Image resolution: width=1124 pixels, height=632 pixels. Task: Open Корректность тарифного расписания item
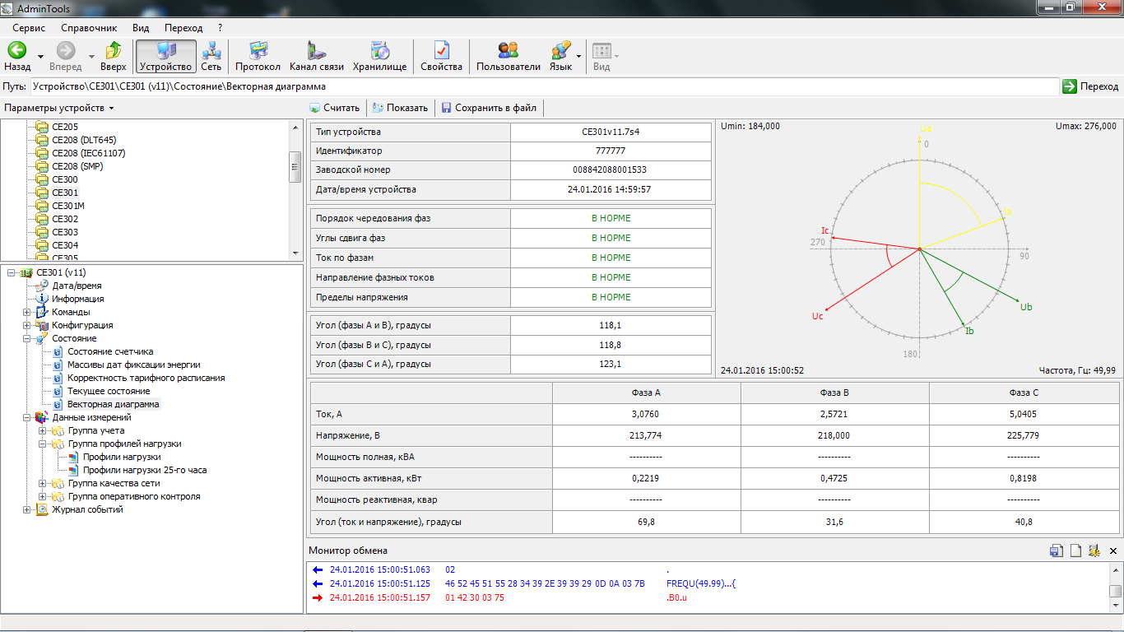pyautogui.click(x=146, y=378)
